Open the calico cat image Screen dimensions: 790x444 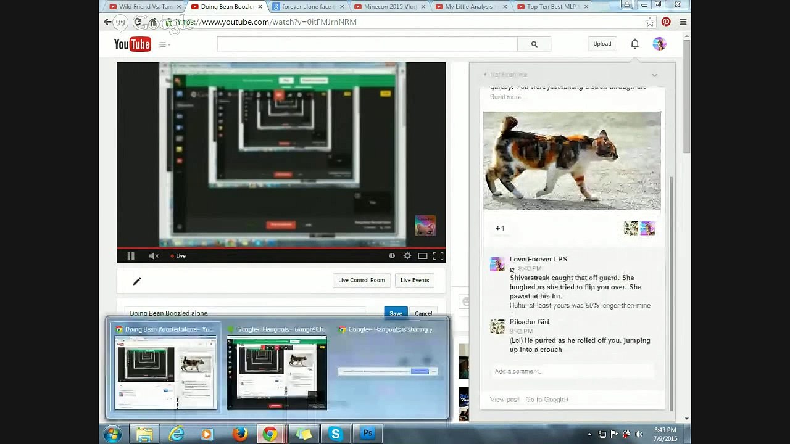click(572, 161)
